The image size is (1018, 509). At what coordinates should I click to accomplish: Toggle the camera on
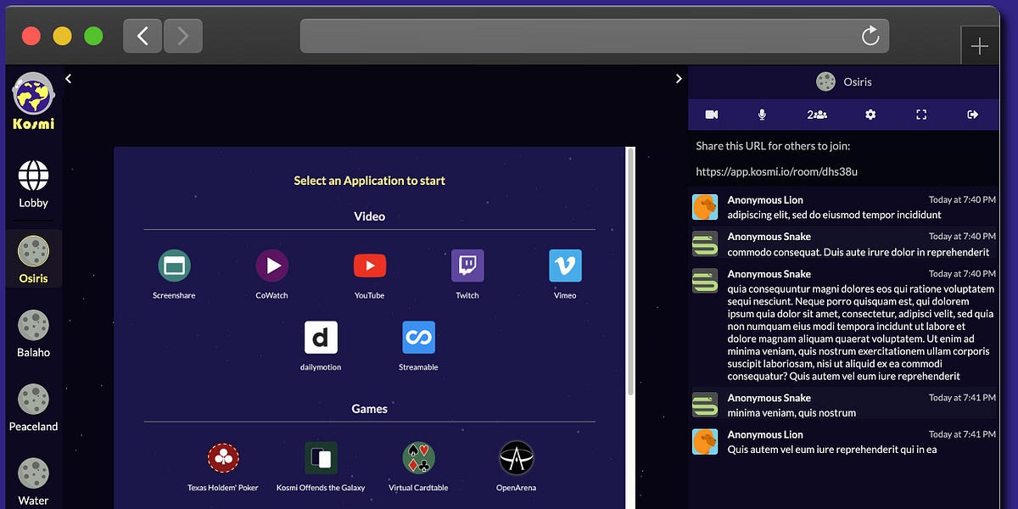(x=711, y=114)
